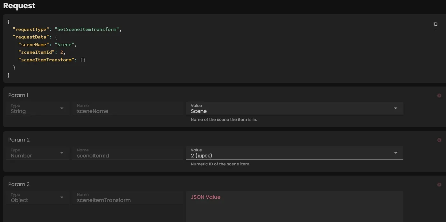Select the Param 2 label
The image size is (446, 222).
tap(19, 140)
